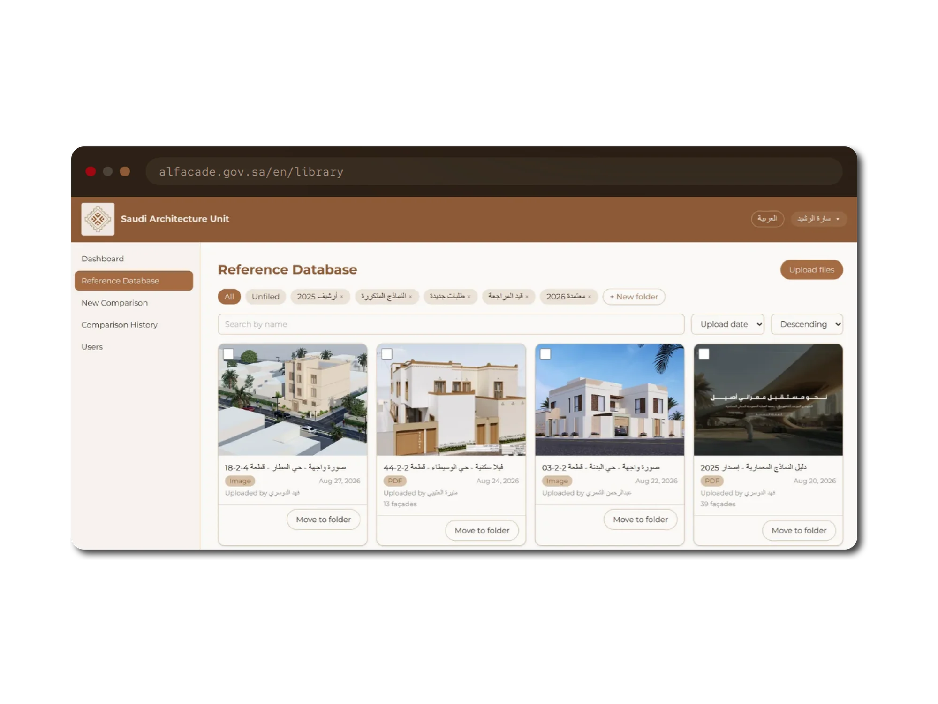Click the Image badge dated Aug 27

240,481
